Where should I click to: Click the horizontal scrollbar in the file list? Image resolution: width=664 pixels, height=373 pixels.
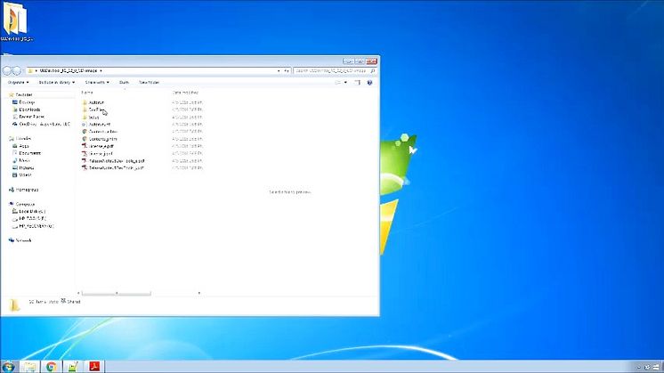point(117,293)
